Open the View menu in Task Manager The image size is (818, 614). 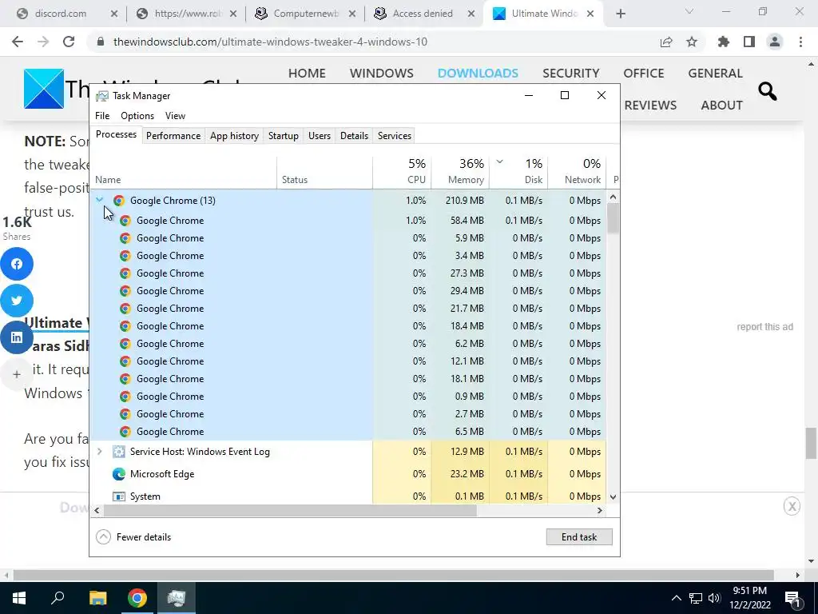[175, 116]
